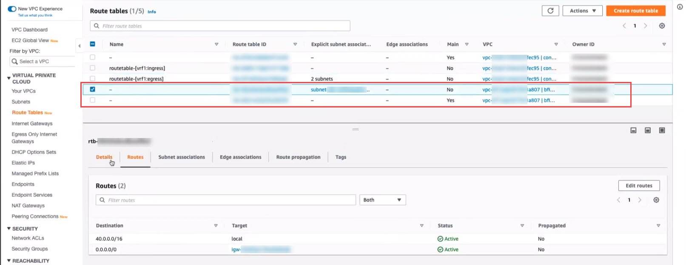The width and height of the screenshot is (686, 265).
Task: Click the Edit routes button
Action: click(x=639, y=186)
